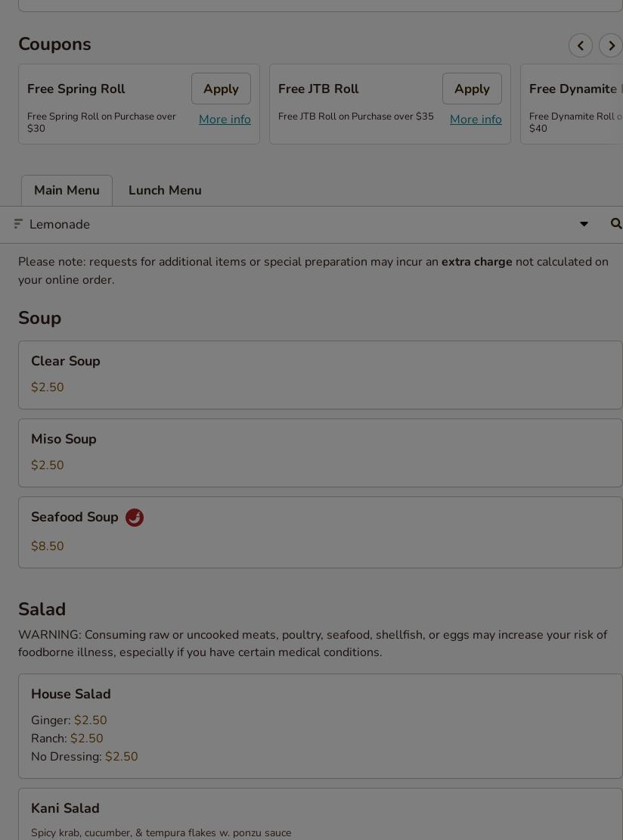The width and height of the screenshot is (623, 840).
Task: Switch to the Main Menu tab
Action: 67,191
